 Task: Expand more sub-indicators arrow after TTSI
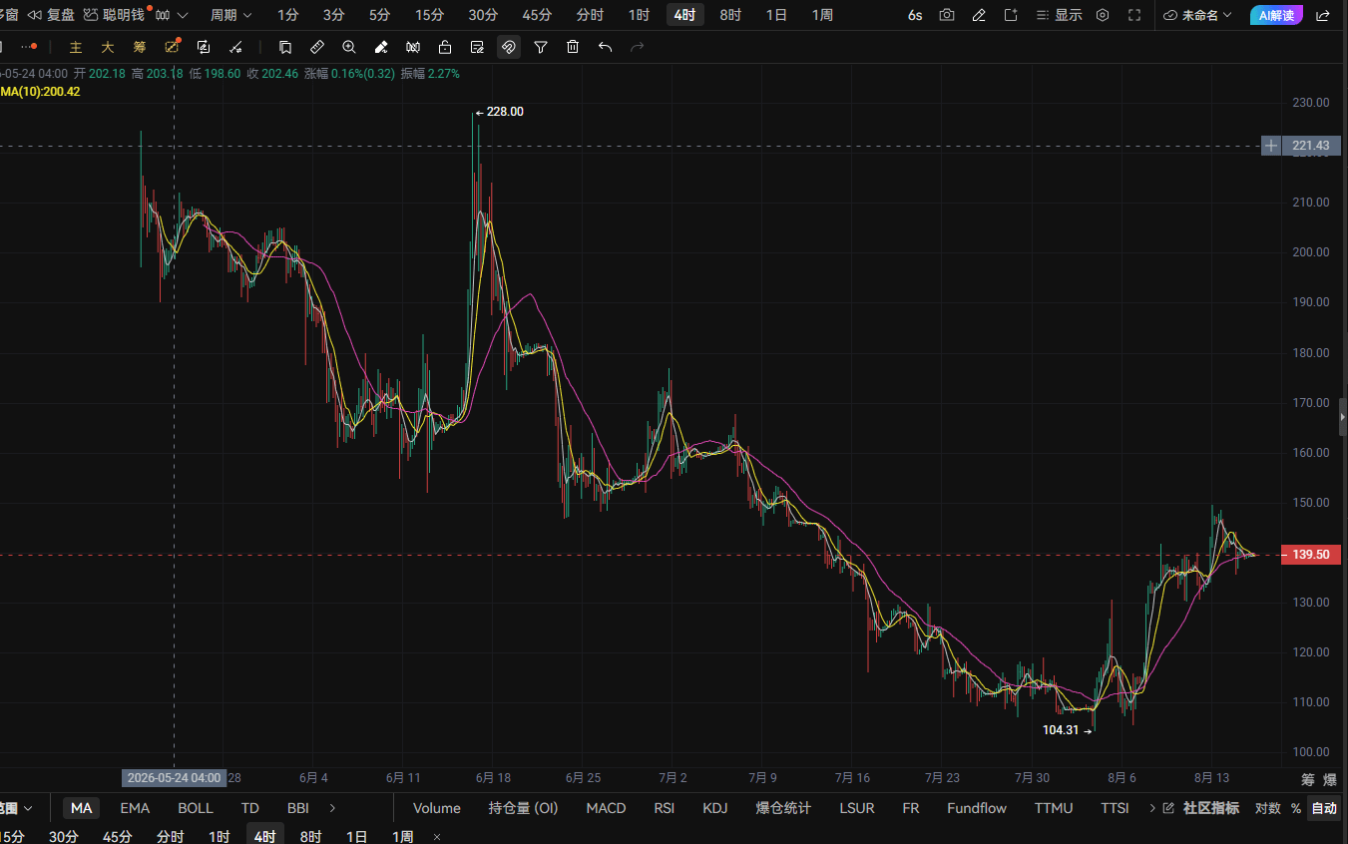1152,808
